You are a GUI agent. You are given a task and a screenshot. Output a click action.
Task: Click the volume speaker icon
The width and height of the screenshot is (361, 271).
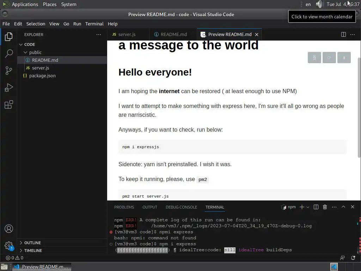click(x=319, y=4)
